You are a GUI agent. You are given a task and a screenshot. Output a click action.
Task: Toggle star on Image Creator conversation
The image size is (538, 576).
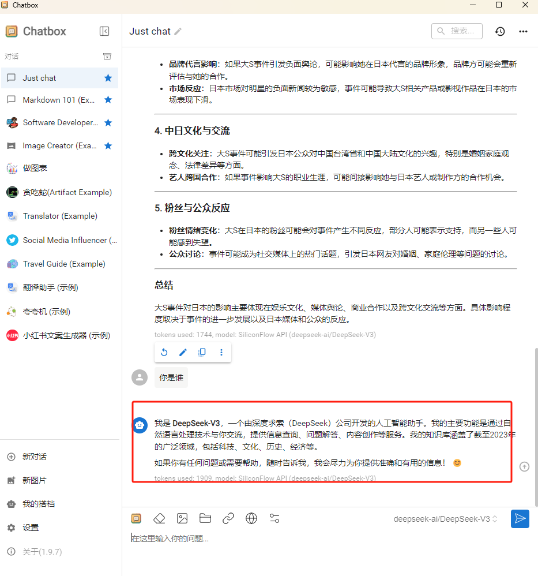[x=108, y=145]
